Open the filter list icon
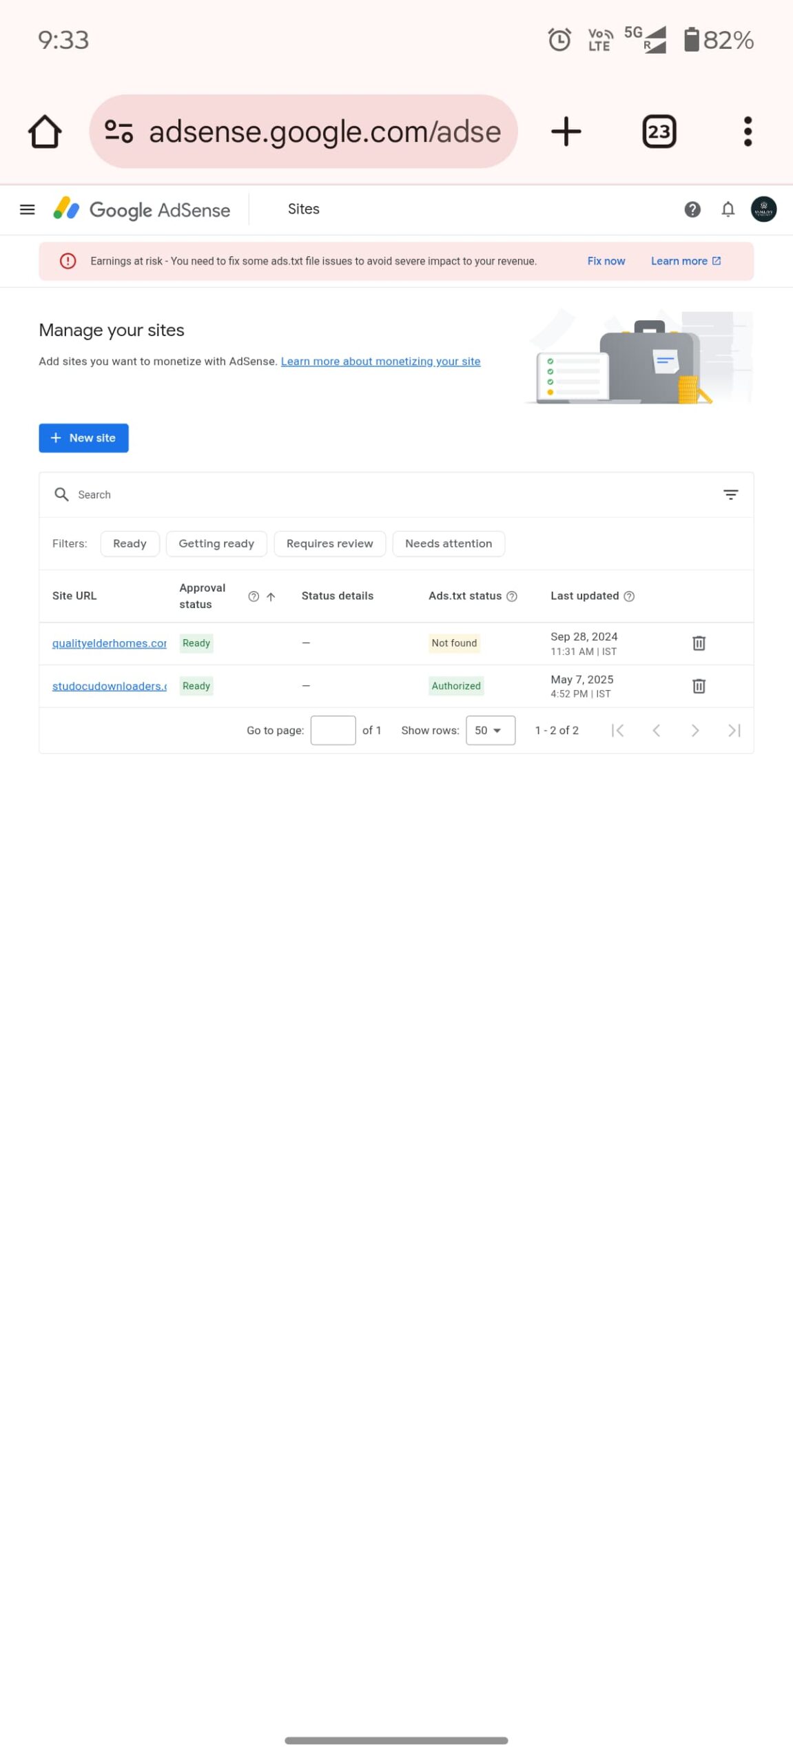This screenshot has height=1763, width=793. tap(730, 494)
